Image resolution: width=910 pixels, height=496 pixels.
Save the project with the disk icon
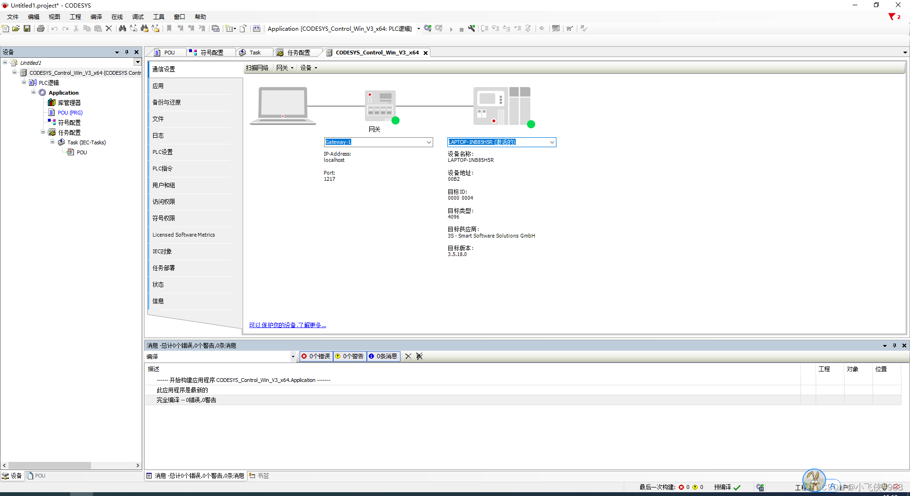27,28
